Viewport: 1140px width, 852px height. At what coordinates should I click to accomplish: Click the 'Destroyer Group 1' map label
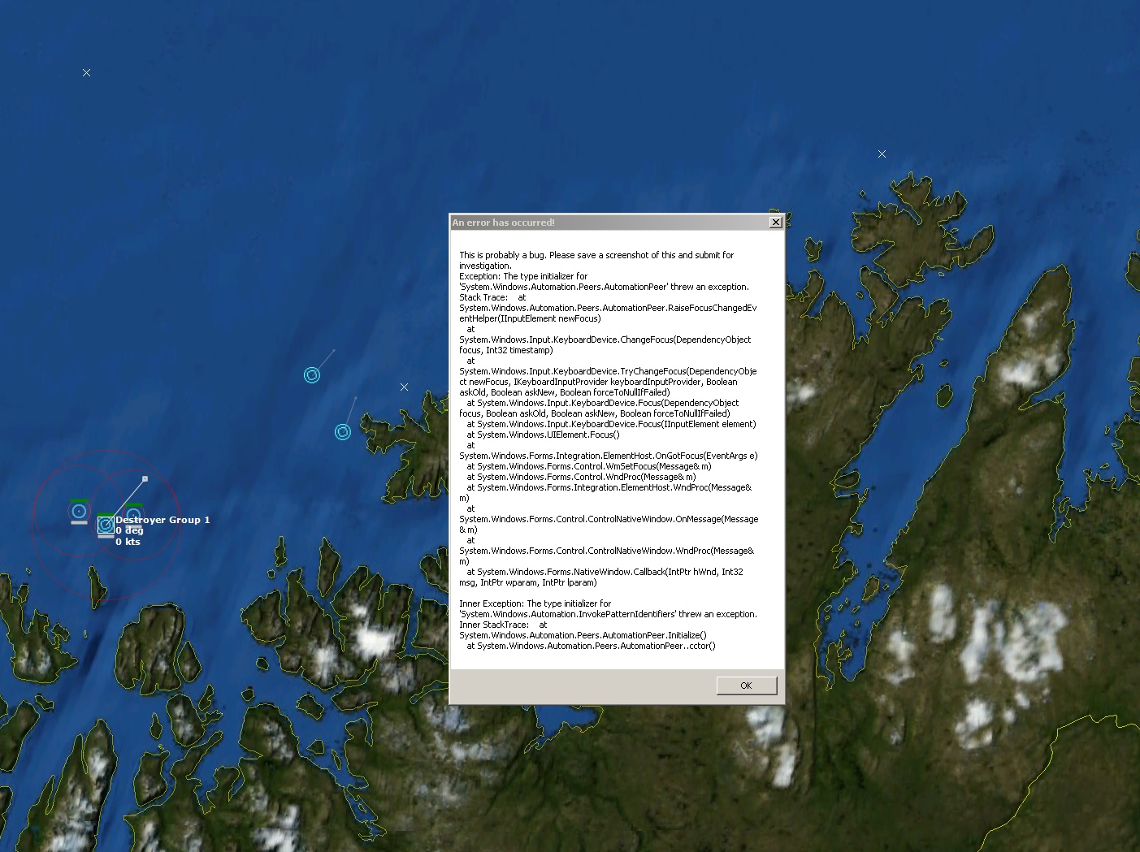click(163, 520)
